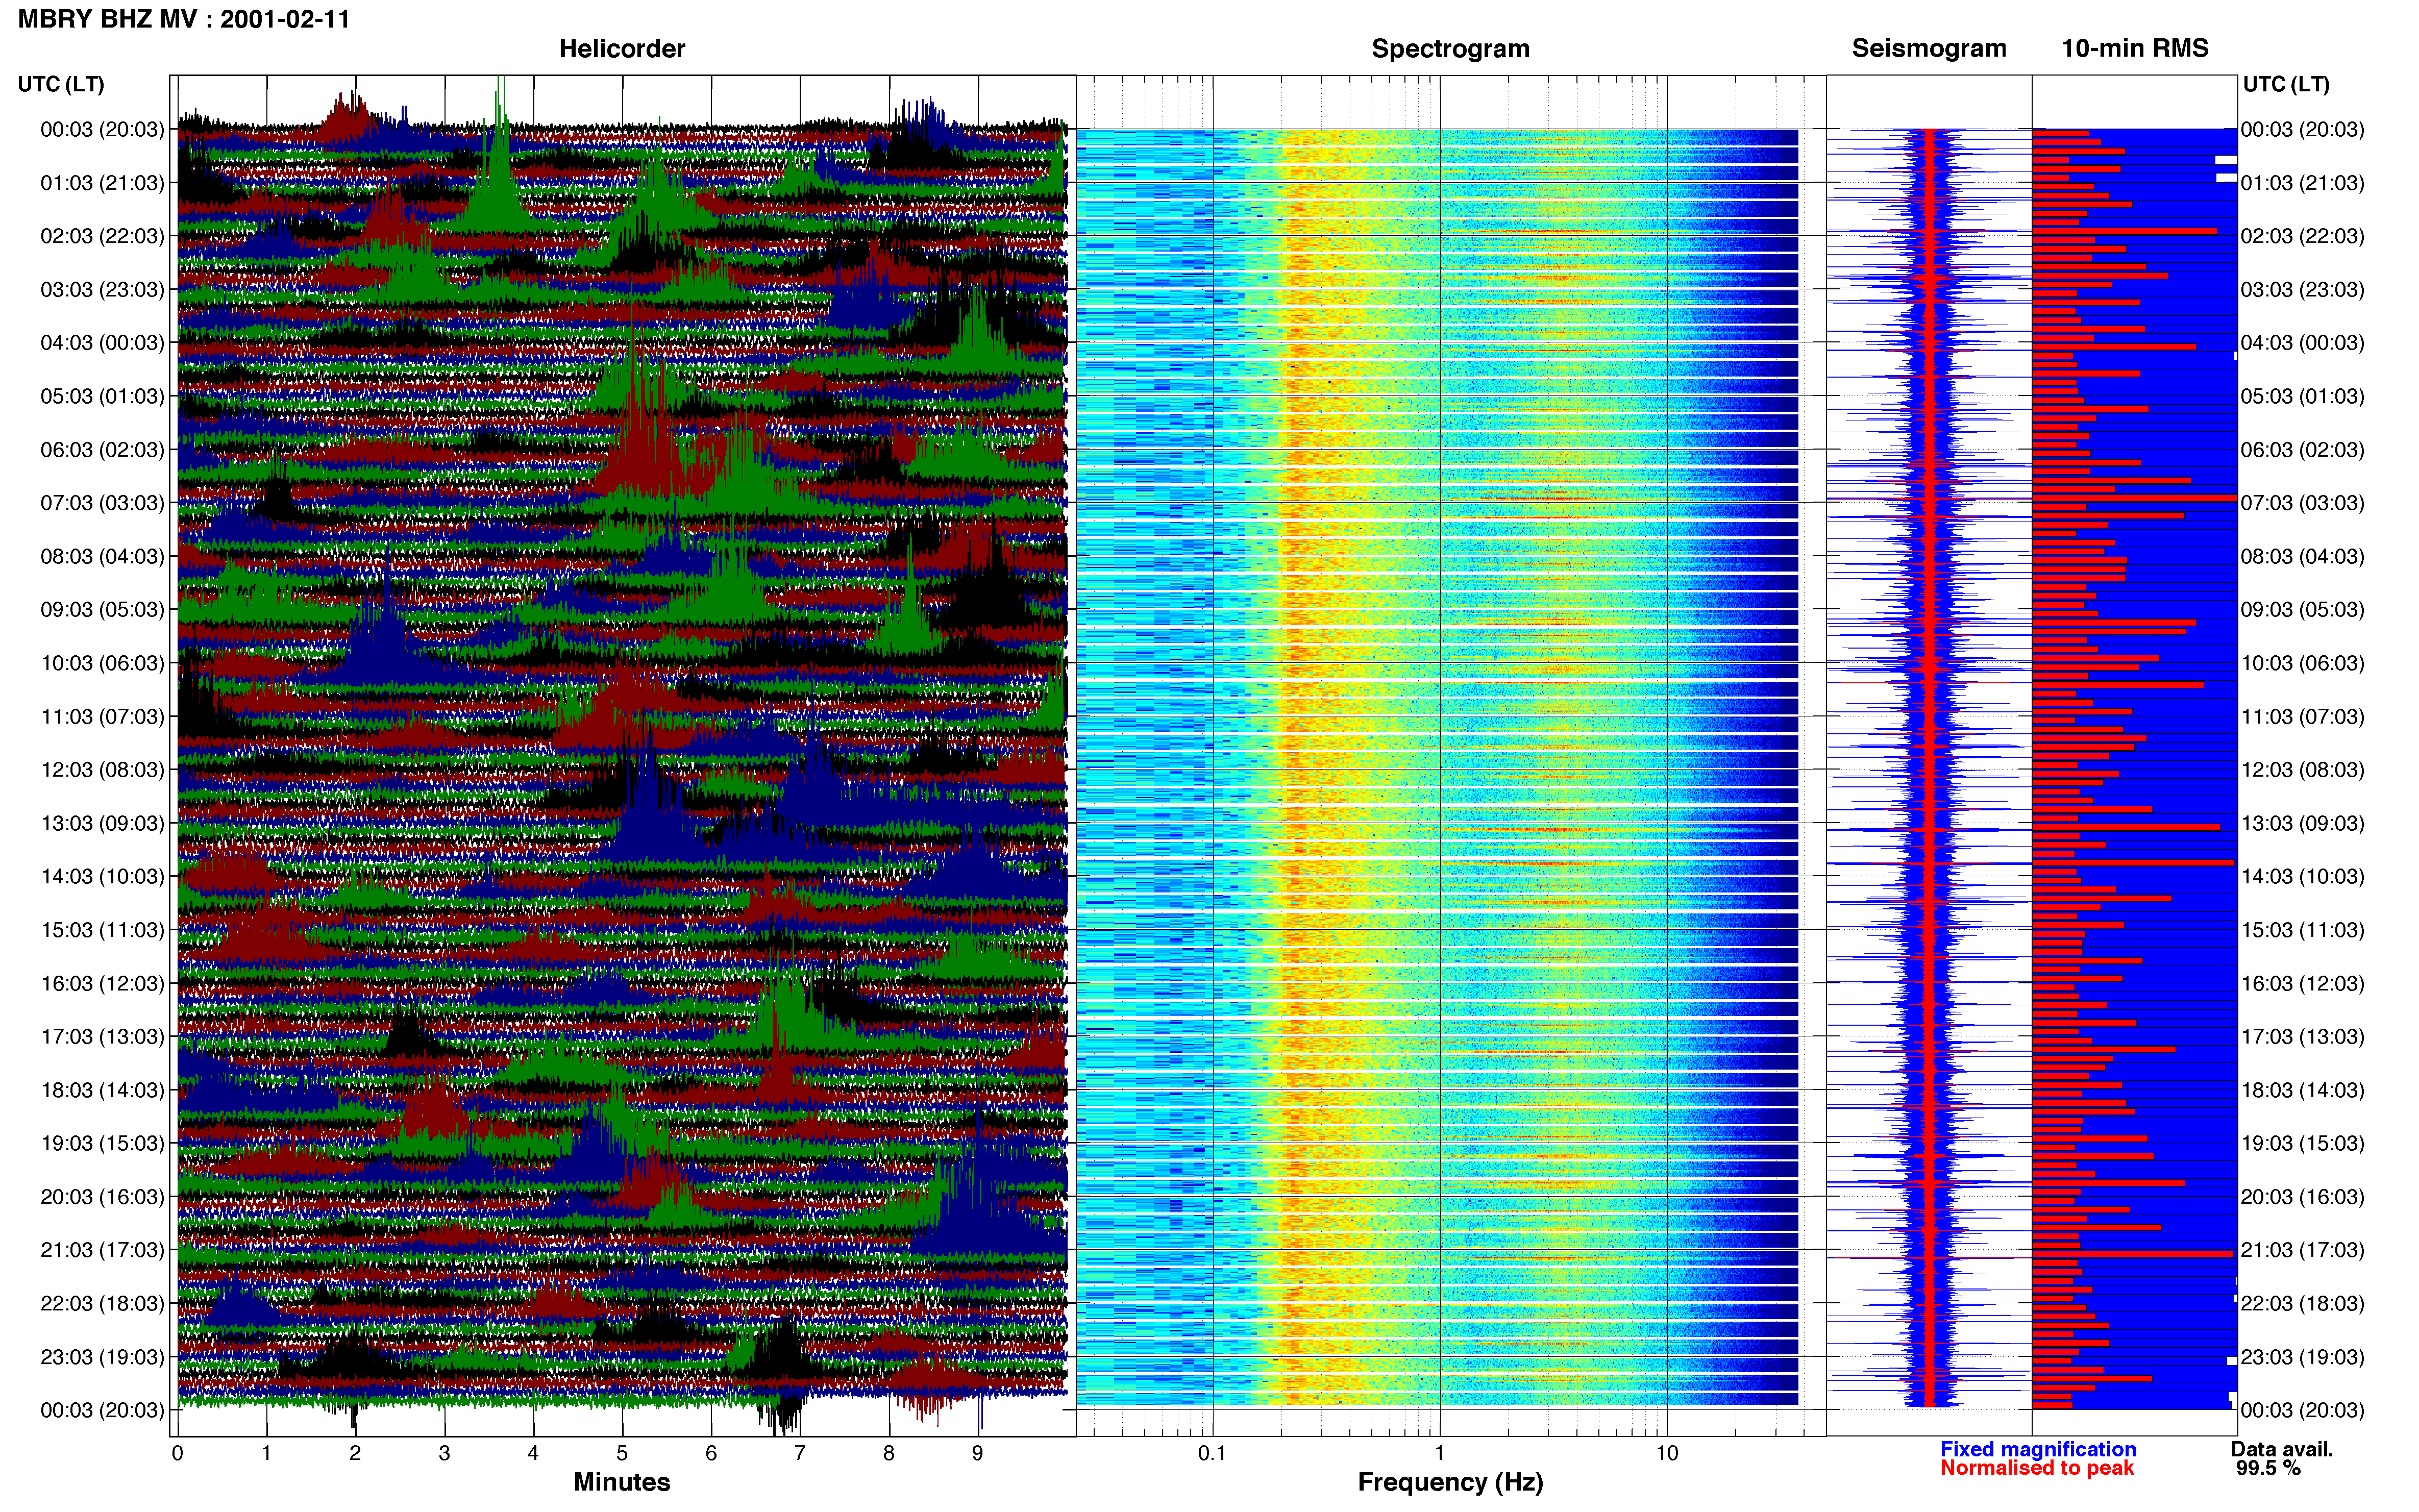This screenshot has width=2419, height=1512.
Task: Click the '4' tick on the Minutes axis
Action: coord(533,1454)
